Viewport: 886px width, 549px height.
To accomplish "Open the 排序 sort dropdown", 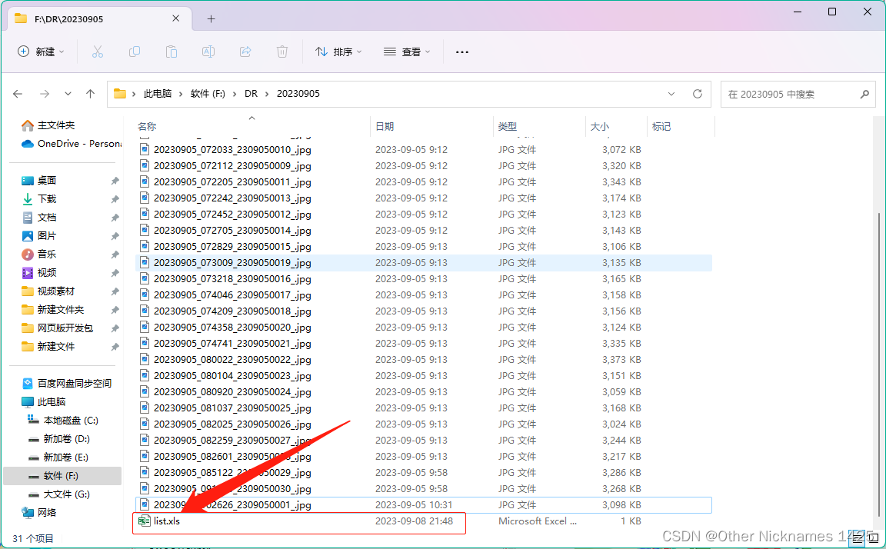I will [339, 52].
